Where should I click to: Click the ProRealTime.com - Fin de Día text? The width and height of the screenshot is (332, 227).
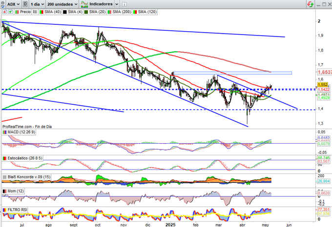(x=27, y=127)
